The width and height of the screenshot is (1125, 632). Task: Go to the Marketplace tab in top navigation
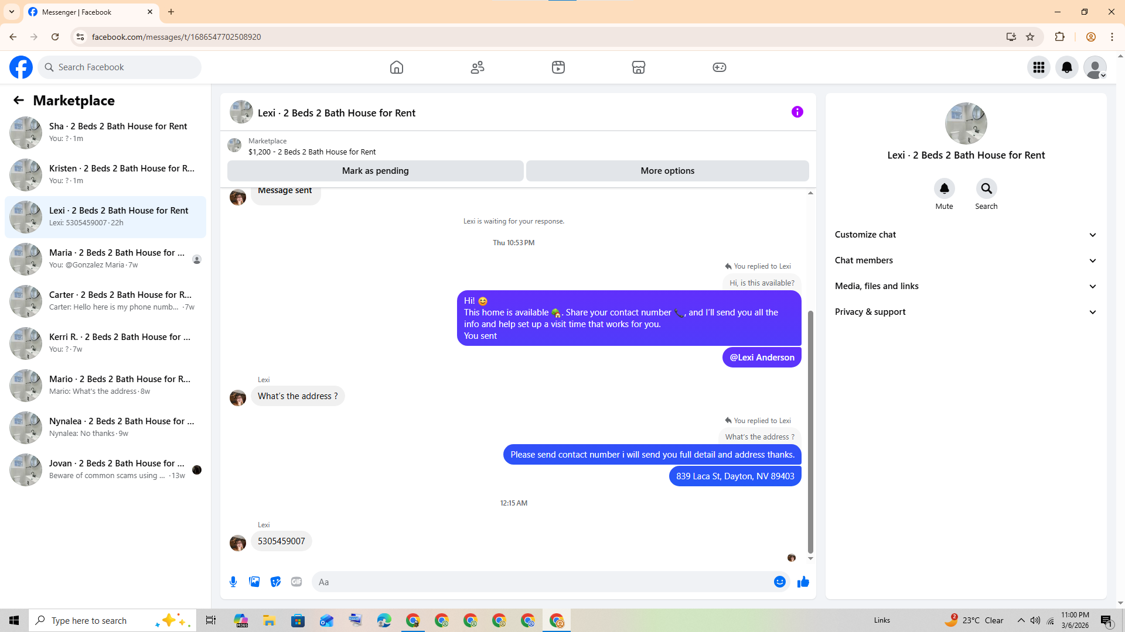tap(639, 67)
